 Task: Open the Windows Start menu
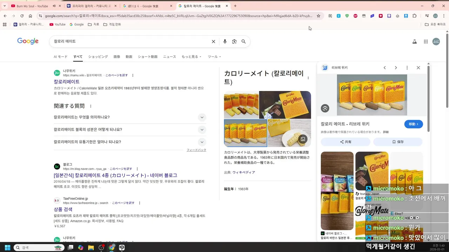[x=7, y=247]
